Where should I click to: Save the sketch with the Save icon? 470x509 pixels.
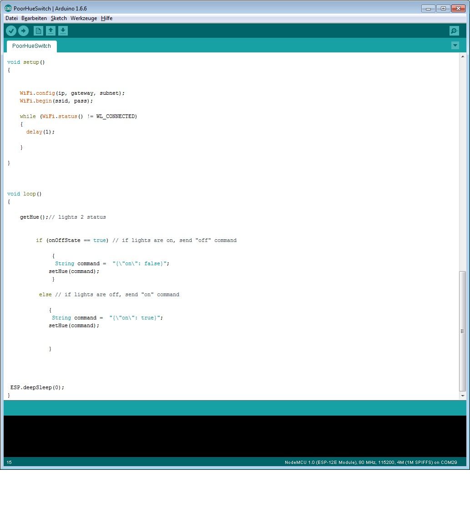click(63, 31)
